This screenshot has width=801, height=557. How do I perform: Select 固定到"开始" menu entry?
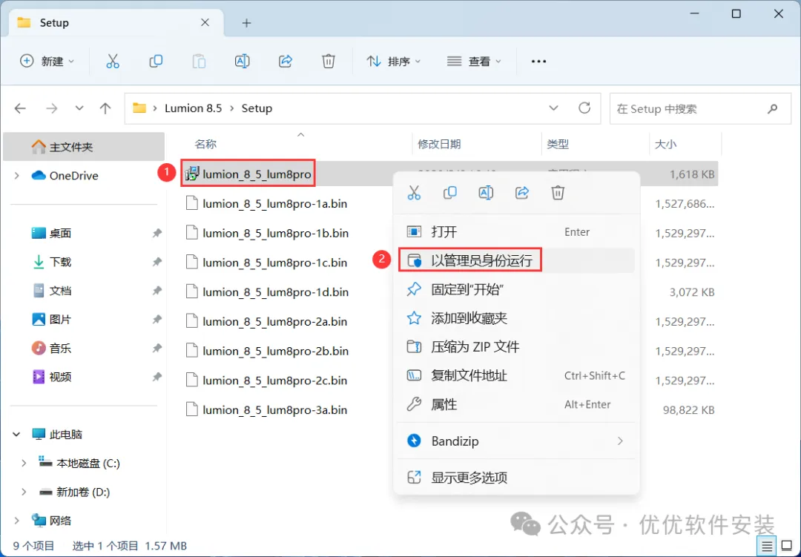(516, 290)
